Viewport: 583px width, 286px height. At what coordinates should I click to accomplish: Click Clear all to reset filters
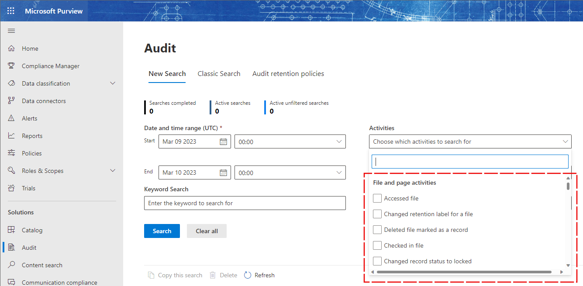(x=207, y=231)
